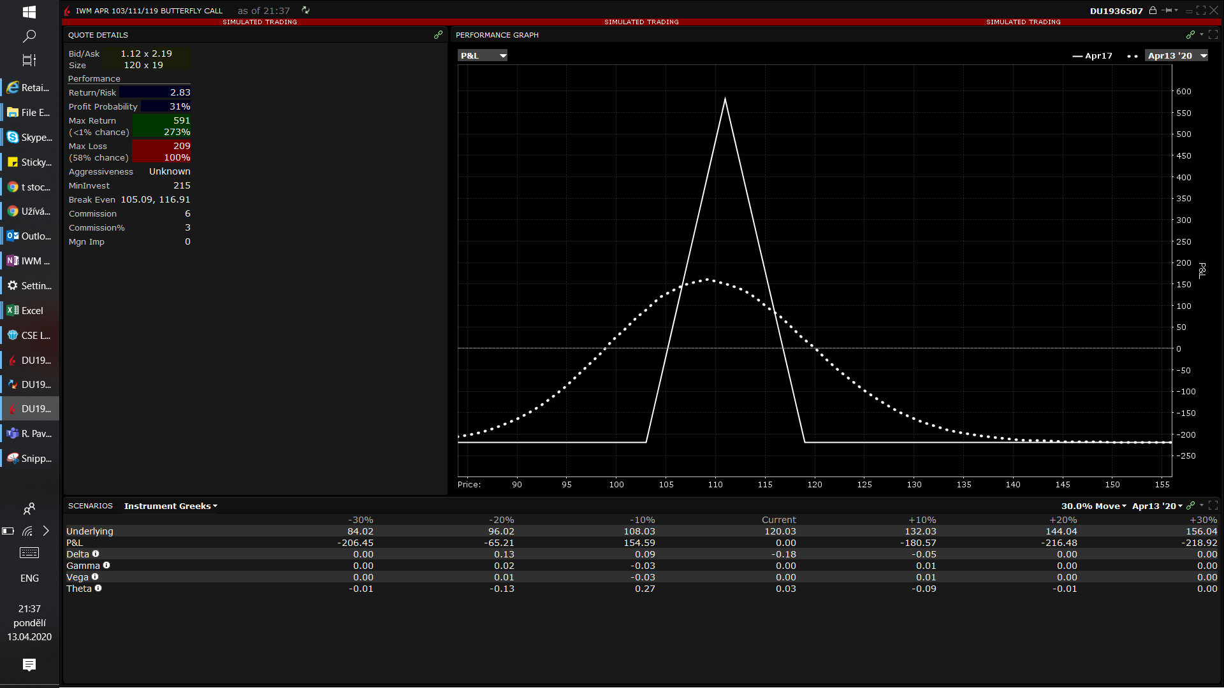Open the Scenarios Apr13 '20 date dropdown
This screenshot has height=688, width=1224.
[x=1157, y=506]
